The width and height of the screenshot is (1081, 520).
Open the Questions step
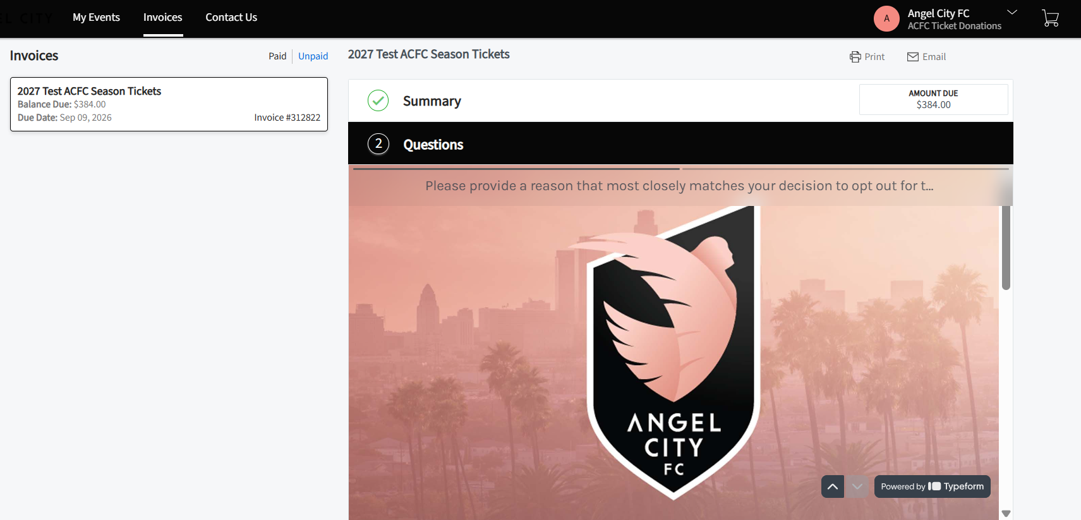point(433,145)
